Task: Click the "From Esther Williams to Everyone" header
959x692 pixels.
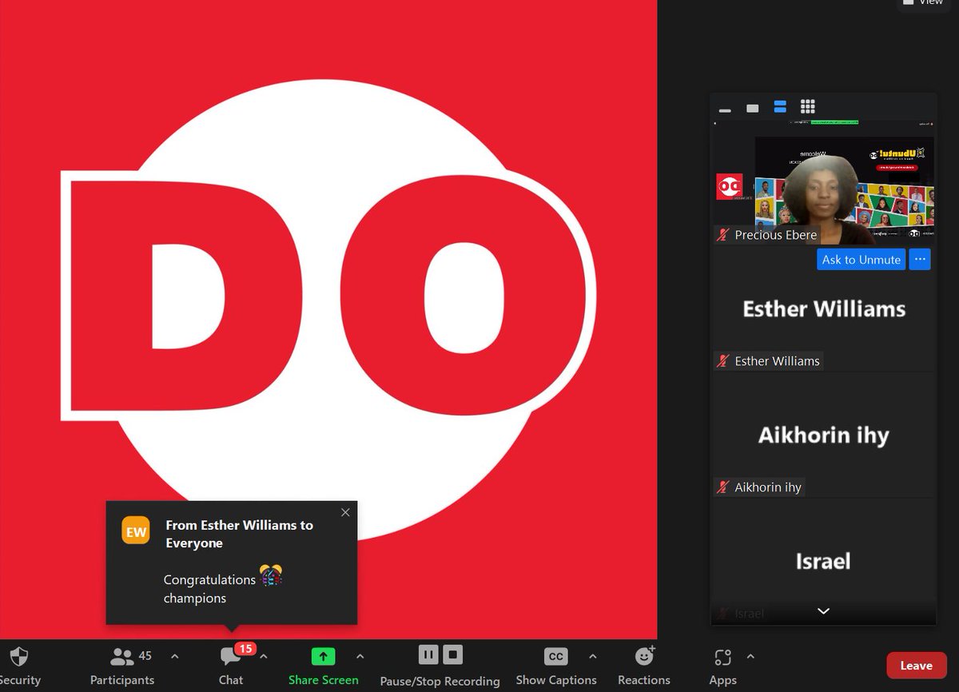Action: 239,534
